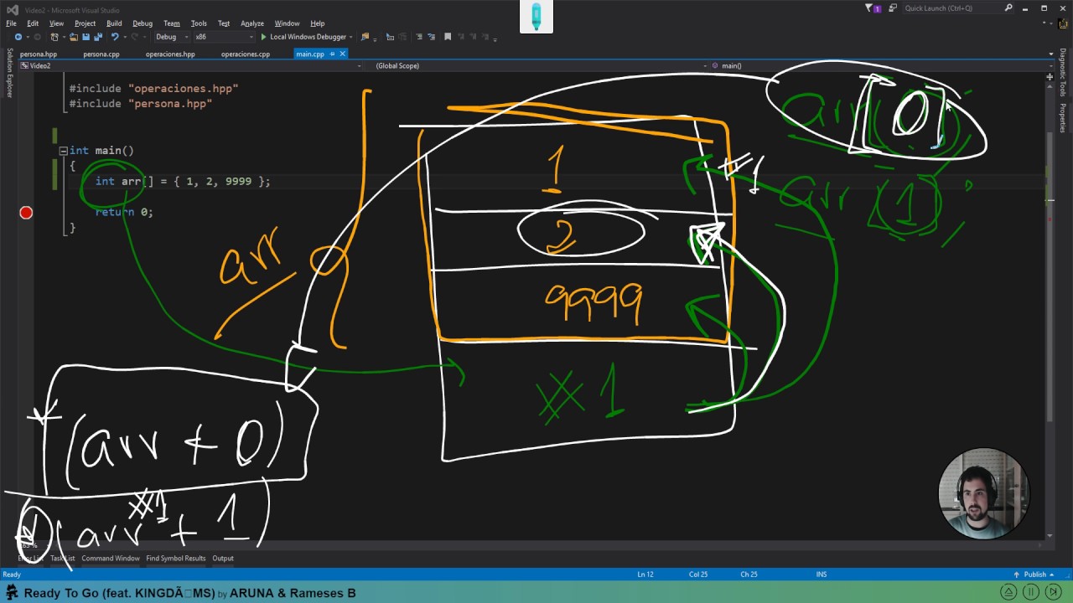Click the Navigate Backward toolbar icon

(x=18, y=37)
